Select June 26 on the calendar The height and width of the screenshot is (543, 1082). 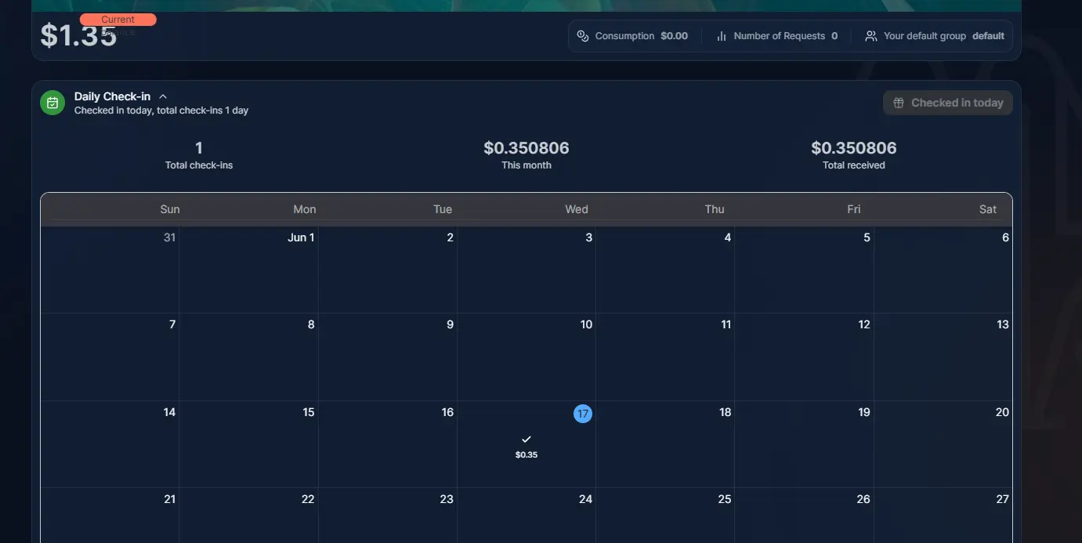804,516
